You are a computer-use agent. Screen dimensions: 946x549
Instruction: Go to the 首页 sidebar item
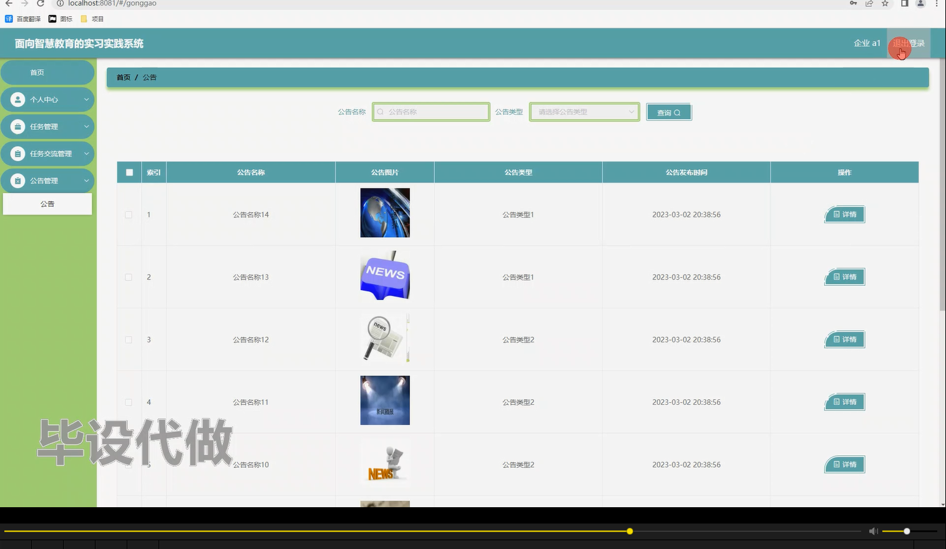pyautogui.click(x=47, y=72)
